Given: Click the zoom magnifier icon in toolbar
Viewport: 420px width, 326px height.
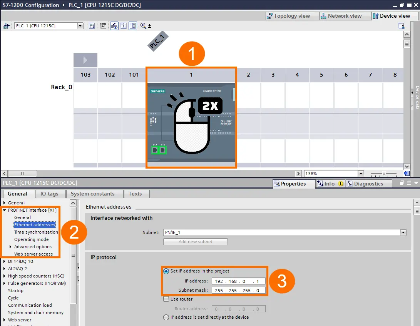Looking at the screenshot, I should point(143,25).
